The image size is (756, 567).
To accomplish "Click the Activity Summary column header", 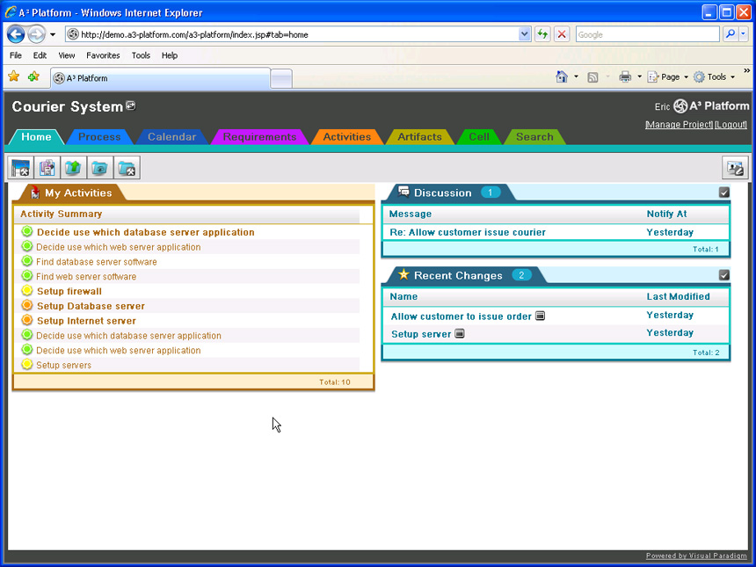I will [x=62, y=214].
